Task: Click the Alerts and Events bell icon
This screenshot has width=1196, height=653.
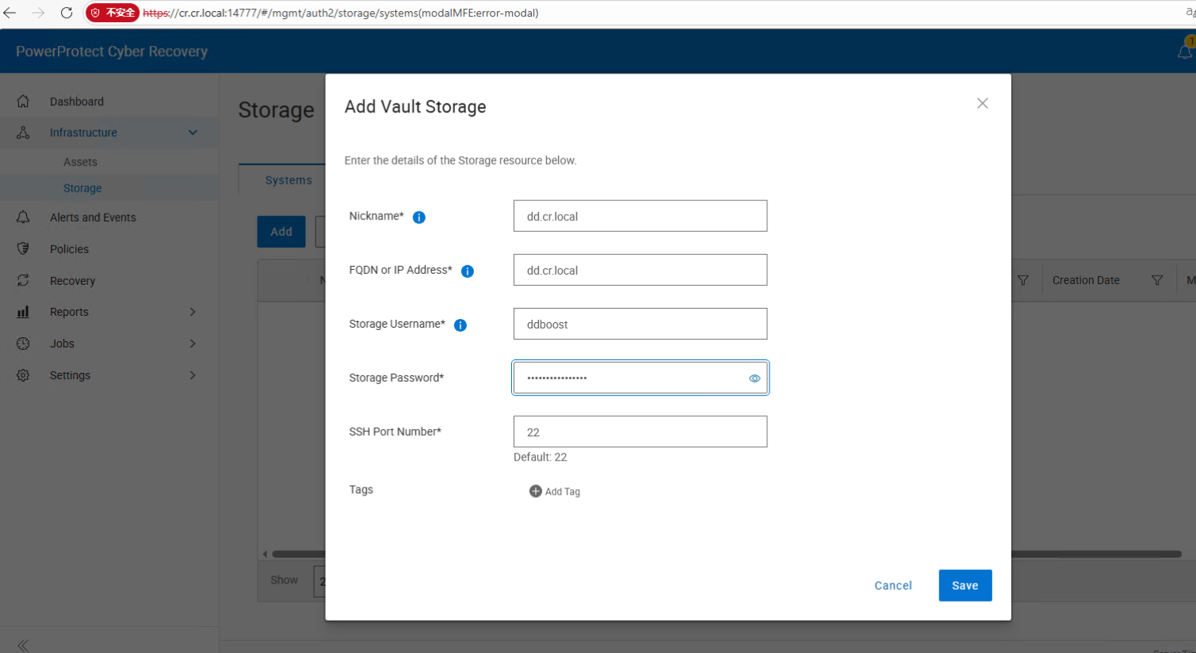Action: point(23,217)
